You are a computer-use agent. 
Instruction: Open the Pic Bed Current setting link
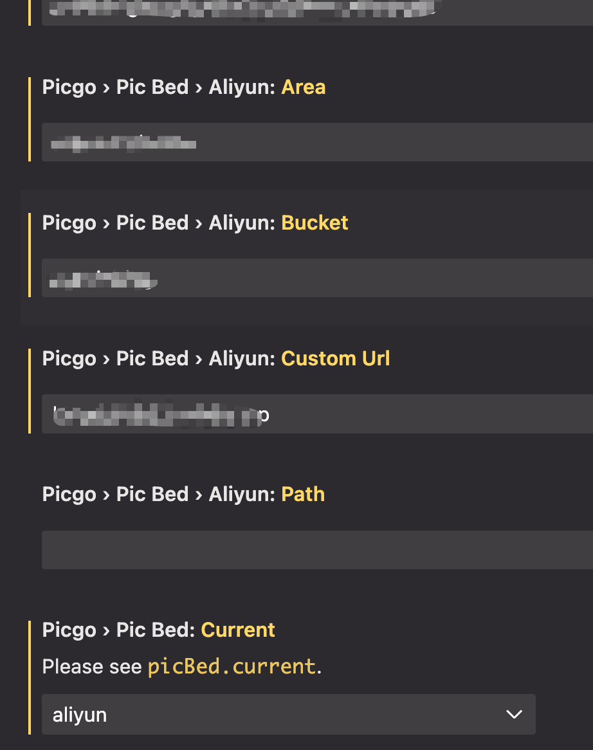pos(237,630)
